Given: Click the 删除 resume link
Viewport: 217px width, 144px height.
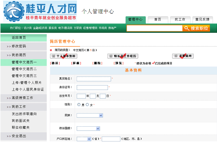Looking at the screenshot, I should click(x=97, y=63).
